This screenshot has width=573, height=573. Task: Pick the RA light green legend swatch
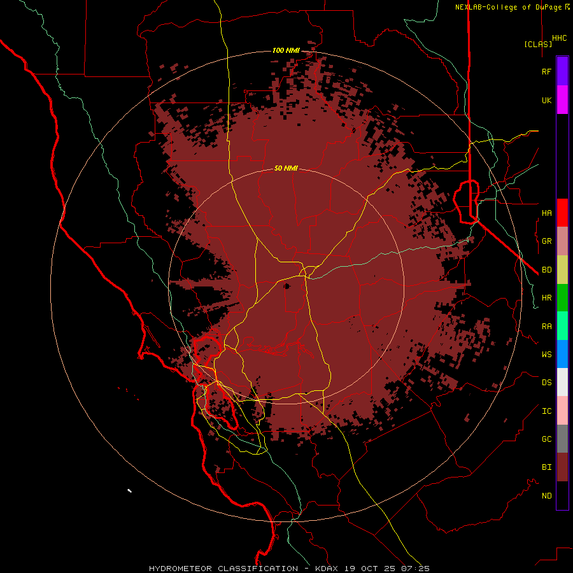tap(562, 326)
